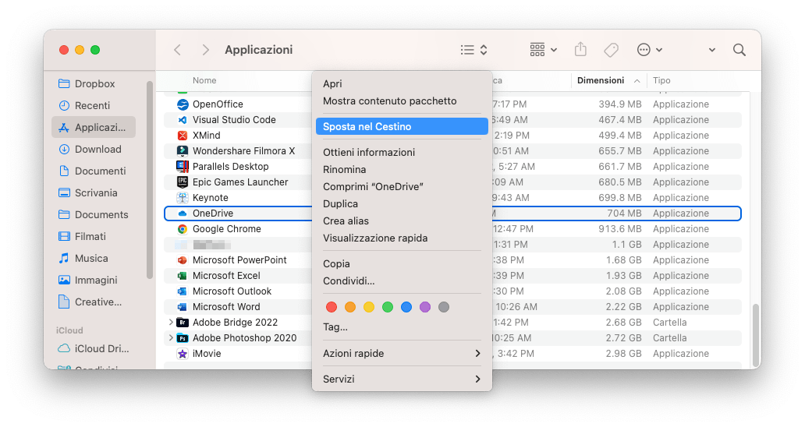This screenshot has width=805, height=427.
Task: Click the iMovie star icon
Action: [183, 354]
